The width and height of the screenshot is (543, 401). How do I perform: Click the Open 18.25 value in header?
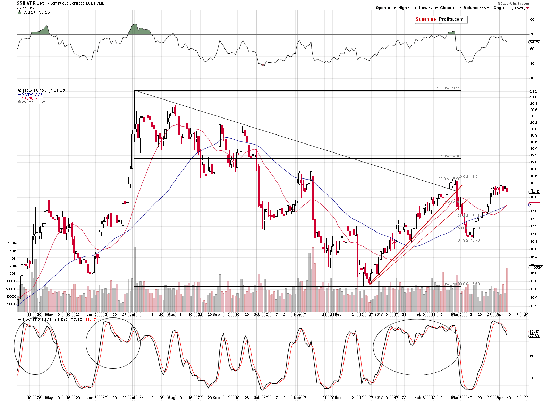tap(386, 8)
